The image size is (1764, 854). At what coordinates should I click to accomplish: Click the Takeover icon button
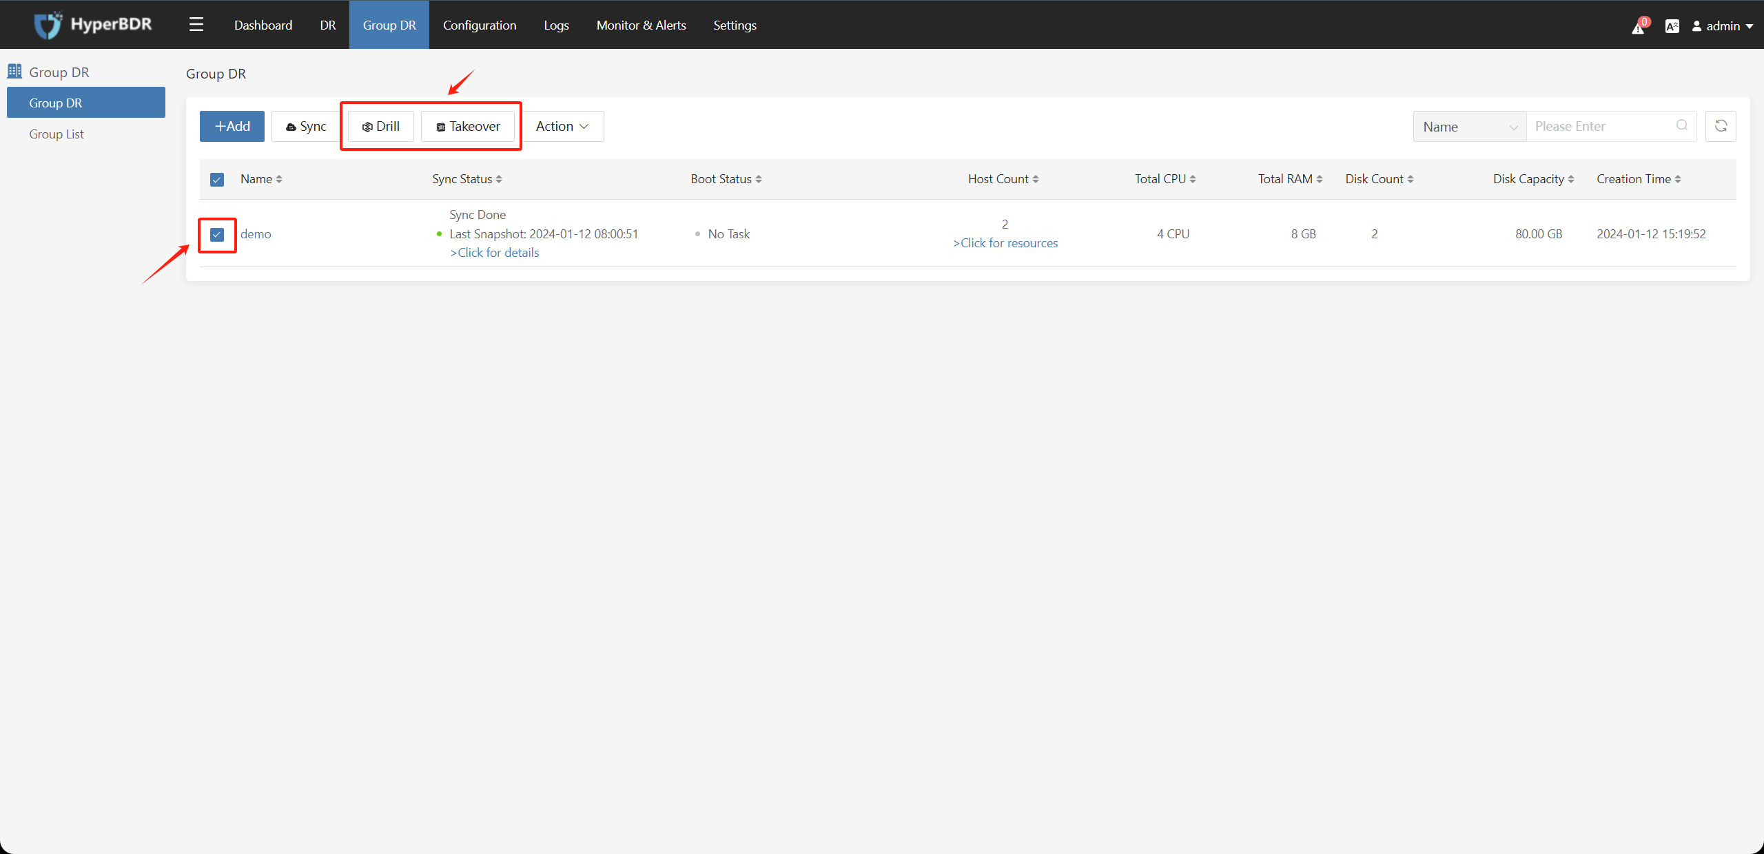click(469, 126)
